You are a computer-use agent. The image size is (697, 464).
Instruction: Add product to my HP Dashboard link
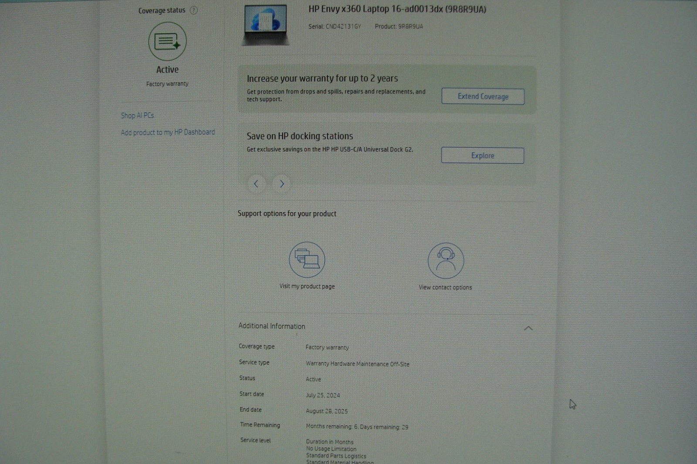point(168,132)
